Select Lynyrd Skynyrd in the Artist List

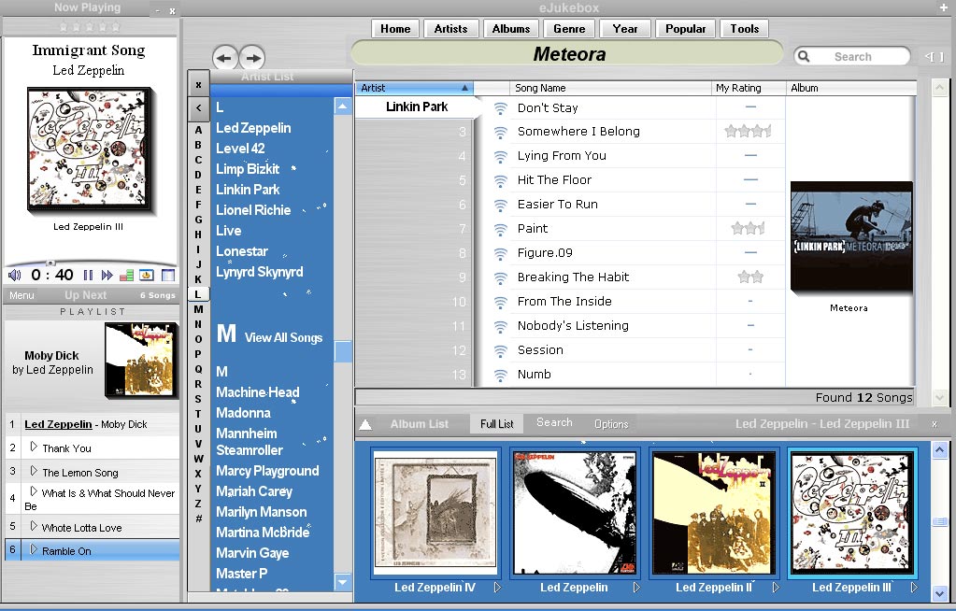pyautogui.click(x=259, y=272)
